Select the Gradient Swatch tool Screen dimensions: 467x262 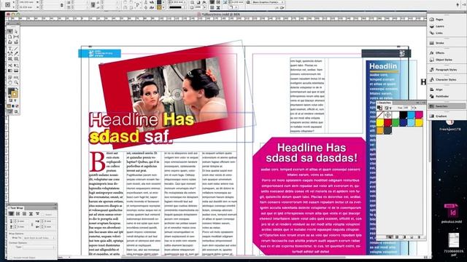click(x=9, y=71)
